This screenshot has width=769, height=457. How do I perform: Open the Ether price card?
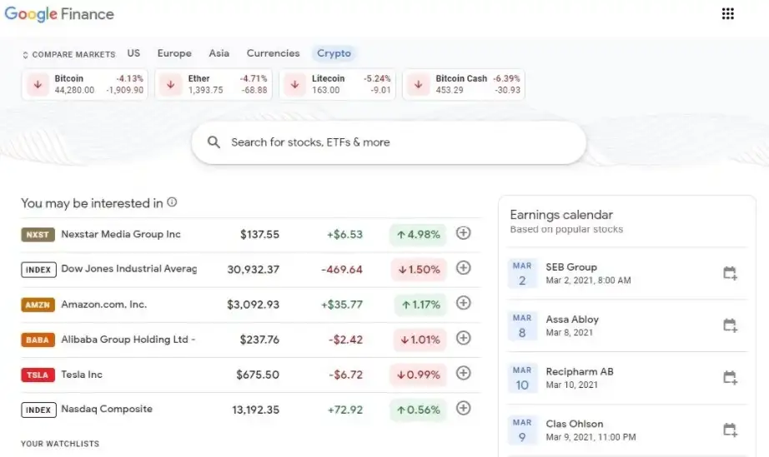coord(214,84)
